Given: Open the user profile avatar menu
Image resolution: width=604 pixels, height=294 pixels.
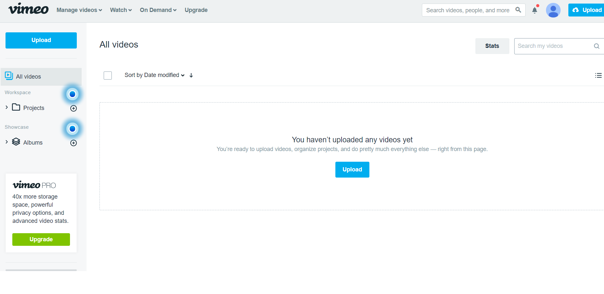Looking at the screenshot, I should 553,10.
